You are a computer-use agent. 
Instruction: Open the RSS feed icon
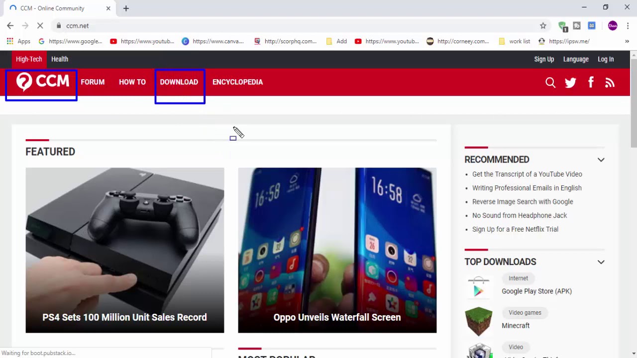pos(610,83)
